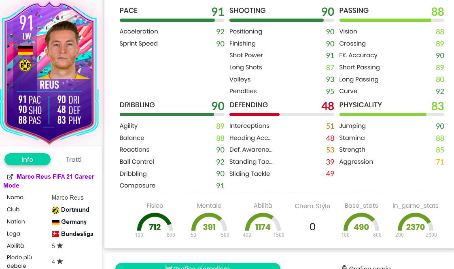Click the BVB crest on player card
This screenshot has height=269, width=454.
click(x=25, y=65)
